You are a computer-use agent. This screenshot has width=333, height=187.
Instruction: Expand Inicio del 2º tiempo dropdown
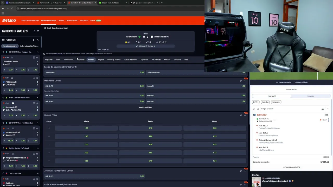(x=145, y=46)
